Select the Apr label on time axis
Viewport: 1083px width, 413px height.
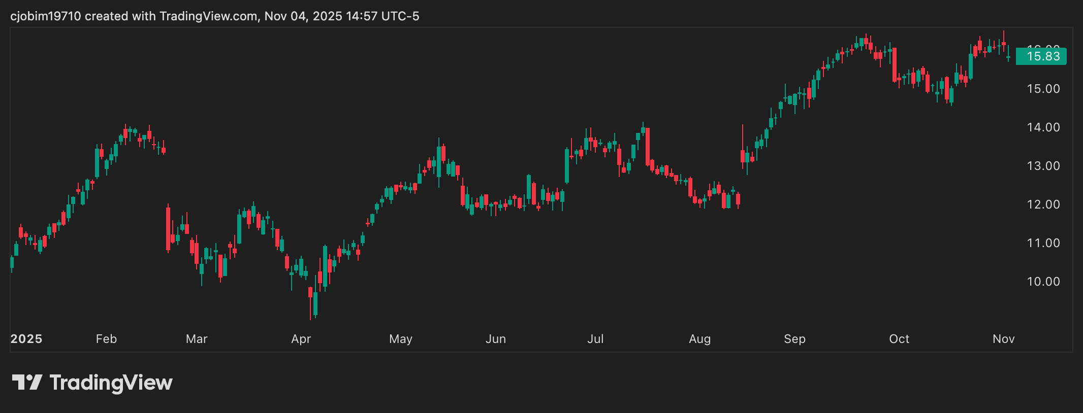(301, 339)
